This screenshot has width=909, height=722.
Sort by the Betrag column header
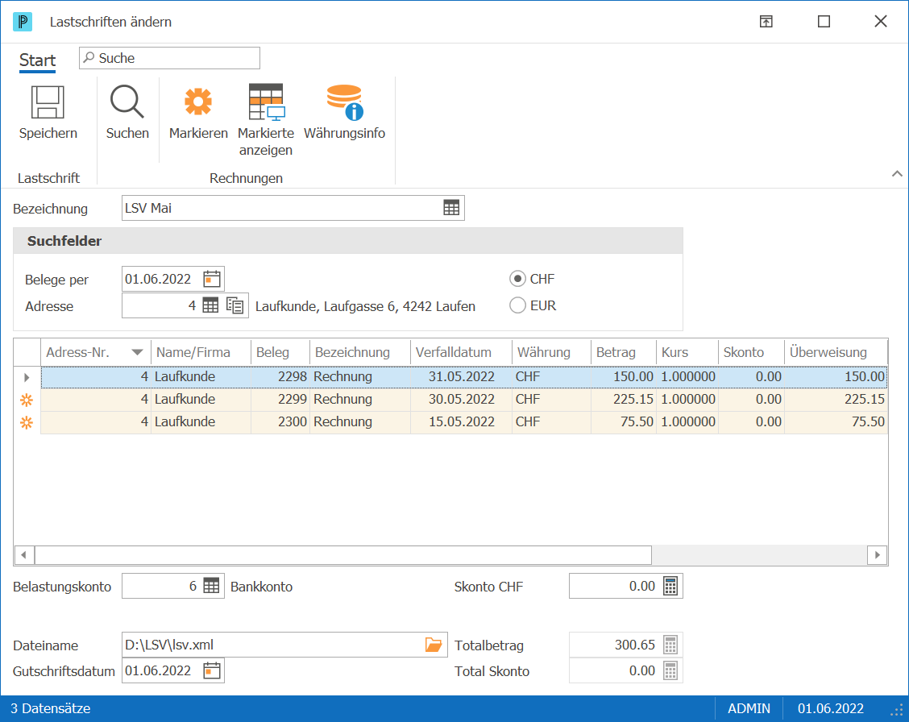623,352
